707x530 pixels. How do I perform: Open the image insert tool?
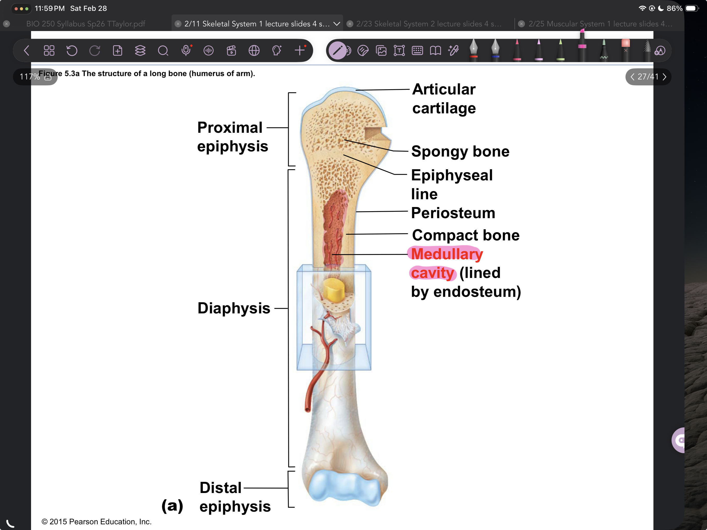(382, 50)
